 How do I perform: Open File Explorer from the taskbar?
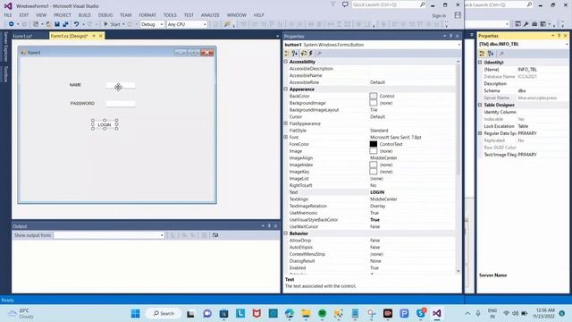(x=306, y=313)
